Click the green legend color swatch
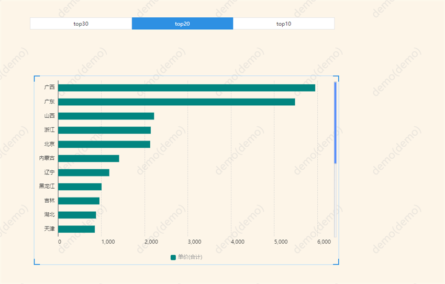This screenshot has height=284, width=445. pos(173,257)
